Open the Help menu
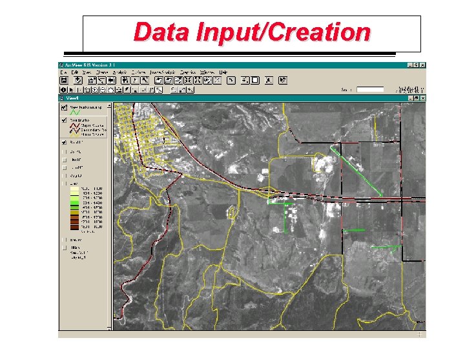The width and height of the screenshot is (465, 349). (223, 72)
